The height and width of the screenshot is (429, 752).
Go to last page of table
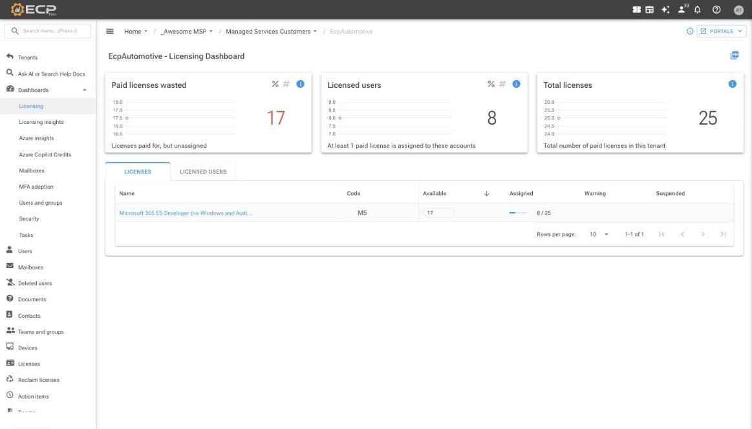pos(723,234)
